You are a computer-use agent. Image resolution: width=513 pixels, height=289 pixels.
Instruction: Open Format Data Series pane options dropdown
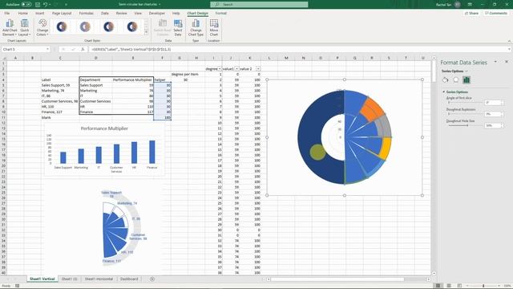(495, 62)
